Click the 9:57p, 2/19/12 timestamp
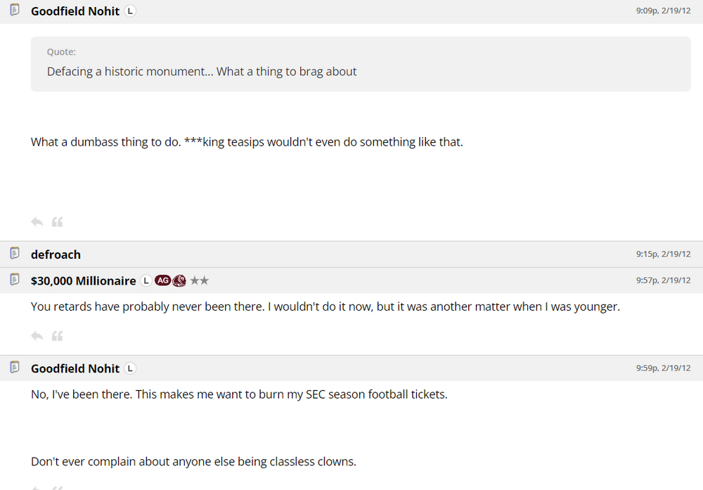This screenshot has height=490, width=703. 663,281
